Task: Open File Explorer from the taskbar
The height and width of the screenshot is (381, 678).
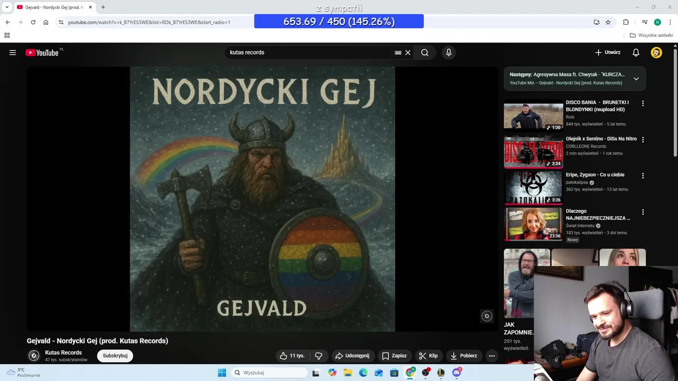Action: (347, 373)
